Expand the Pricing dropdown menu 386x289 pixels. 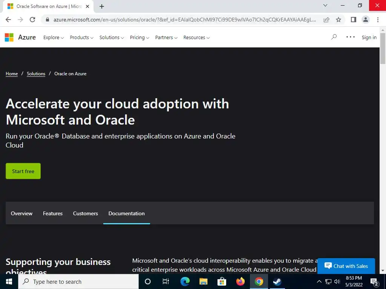pyautogui.click(x=139, y=38)
